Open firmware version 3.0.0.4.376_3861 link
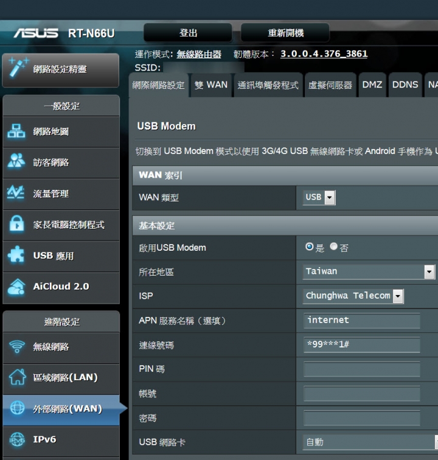Viewport: 438px width, 460px height. 324,54
